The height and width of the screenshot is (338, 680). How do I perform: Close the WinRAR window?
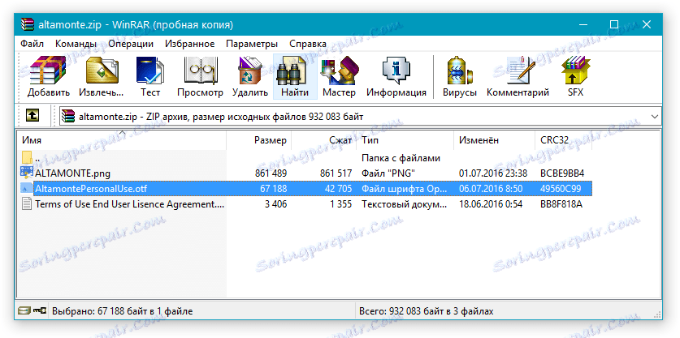click(x=647, y=24)
